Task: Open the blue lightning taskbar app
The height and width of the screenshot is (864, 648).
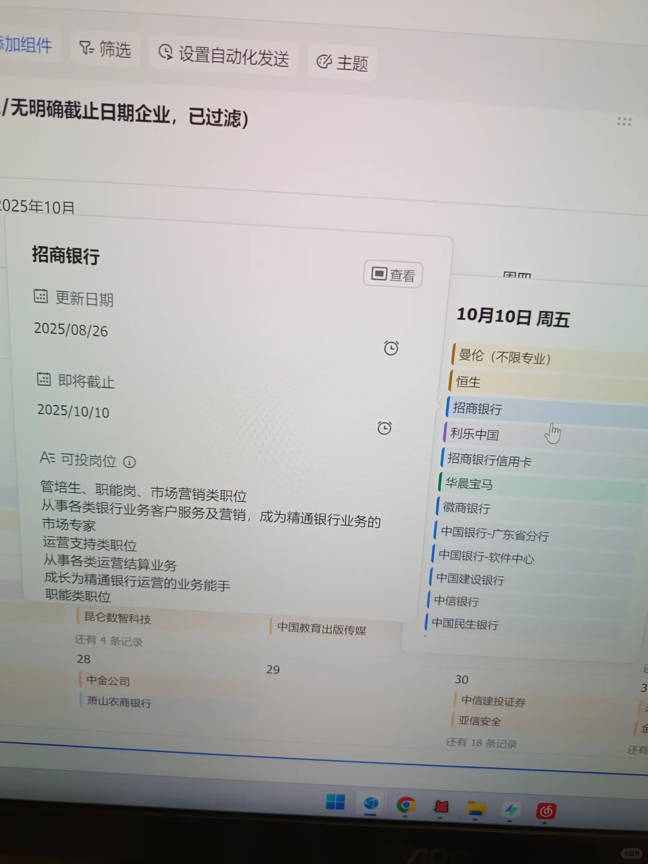Action: tap(511, 811)
